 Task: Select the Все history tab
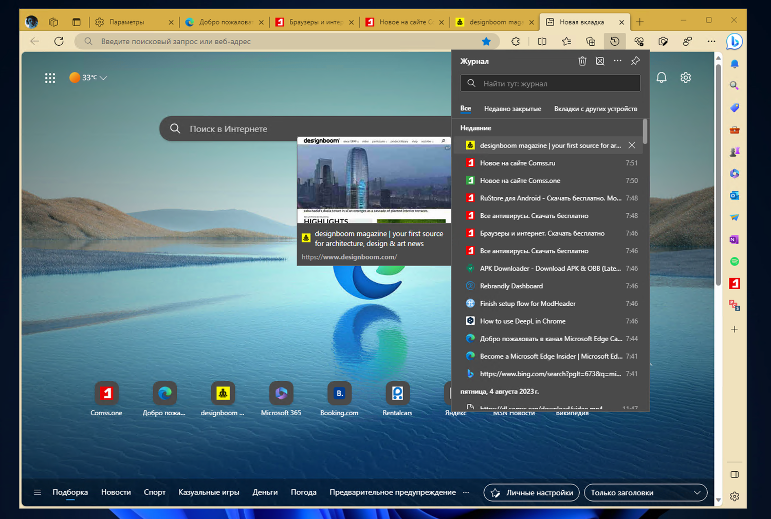pyautogui.click(x=466, y=108)
